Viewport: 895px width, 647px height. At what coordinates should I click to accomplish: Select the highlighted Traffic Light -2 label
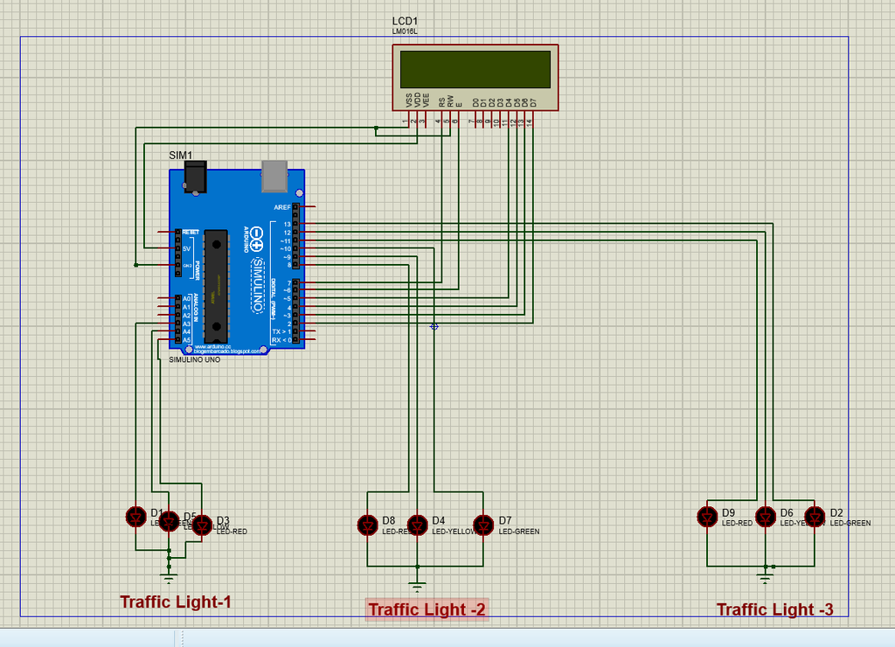pos(427,609)
